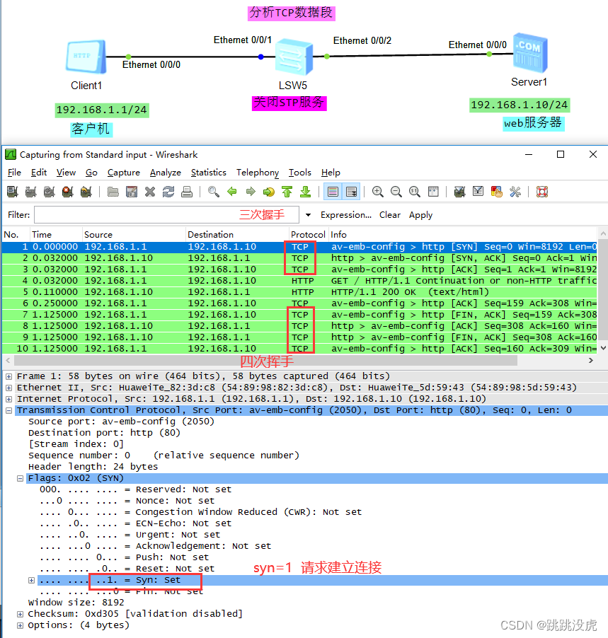Open the View menu
Image resolution: width=608 pixels, height=638 pixels.
point(66,173)
